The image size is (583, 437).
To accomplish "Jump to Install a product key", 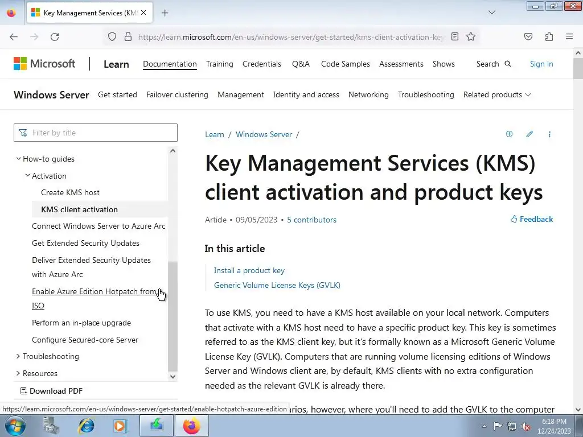I will pos(249,270).
